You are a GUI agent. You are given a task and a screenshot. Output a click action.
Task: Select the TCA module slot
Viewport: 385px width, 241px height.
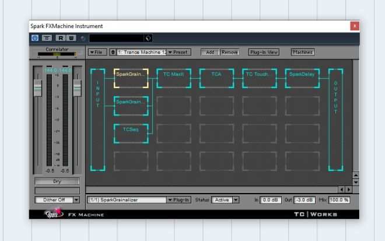coord(216,78)
